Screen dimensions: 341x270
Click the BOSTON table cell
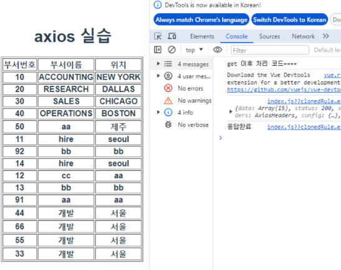(118, 113)
